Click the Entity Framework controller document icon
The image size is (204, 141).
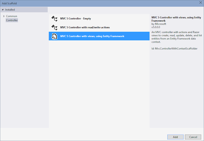pos(55,36)
